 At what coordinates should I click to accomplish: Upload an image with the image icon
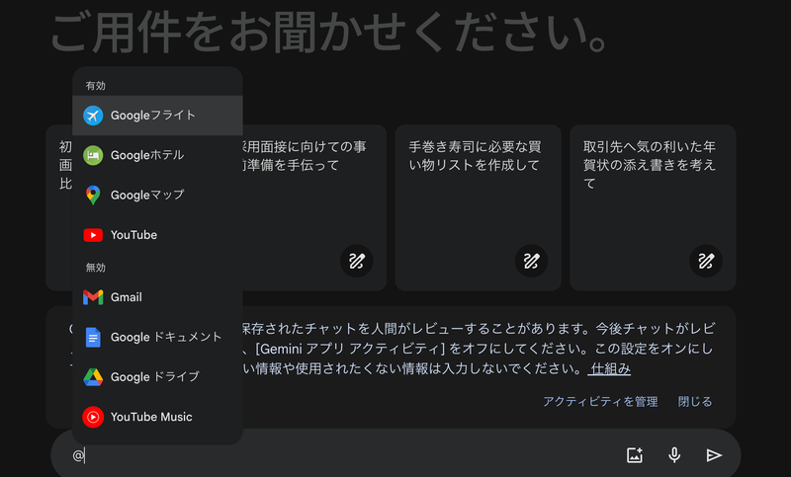pos(635,455)
